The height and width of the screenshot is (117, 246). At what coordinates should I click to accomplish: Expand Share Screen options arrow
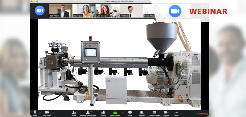point(122,113)
